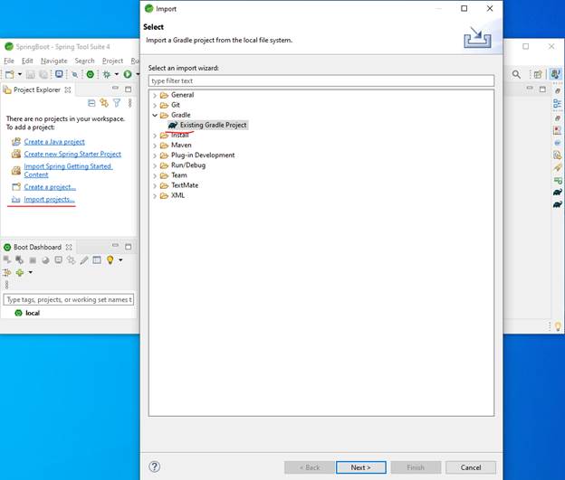Open Import dialog help question mark
Viewport: 565px width, 480px height.
point(155,466)
